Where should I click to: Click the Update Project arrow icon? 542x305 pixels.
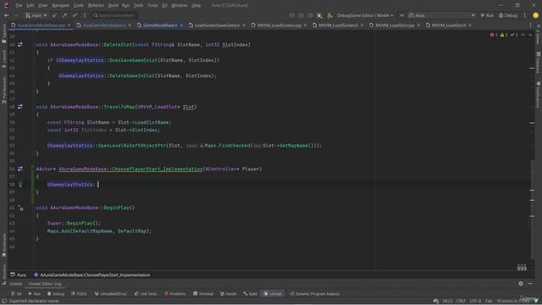coord(54,15)
